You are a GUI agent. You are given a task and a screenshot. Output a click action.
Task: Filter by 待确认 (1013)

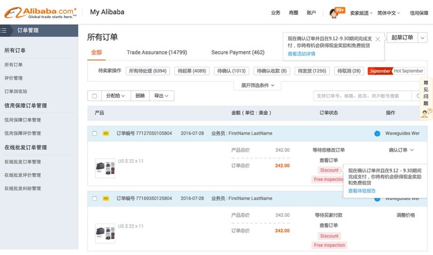coord(231,71)
